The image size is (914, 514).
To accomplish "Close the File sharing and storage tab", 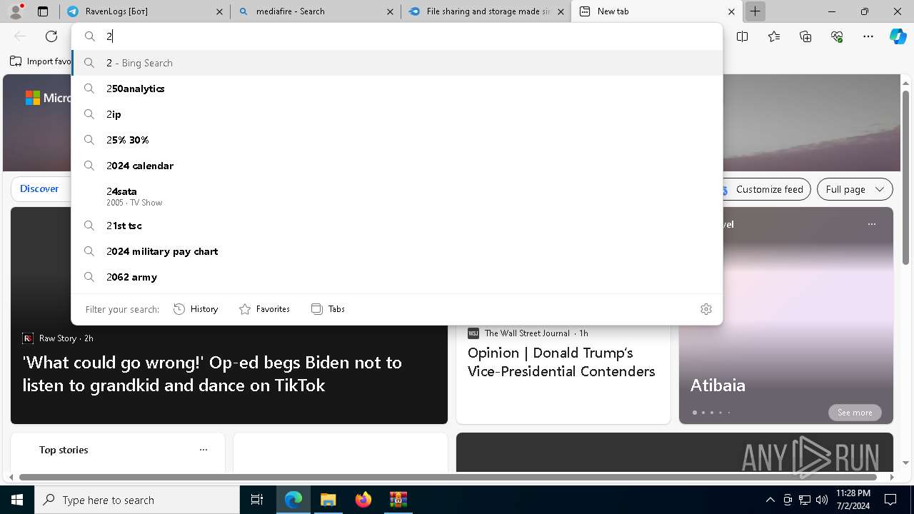I will 561,11.
